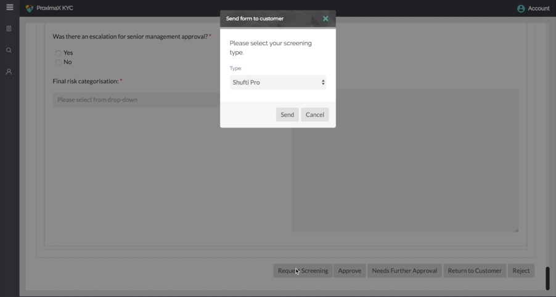Image resolution: width=556 pixels, height=297 pixels.
Task: Open the Shufti Pro type dropdown
Action: point(277,83)
